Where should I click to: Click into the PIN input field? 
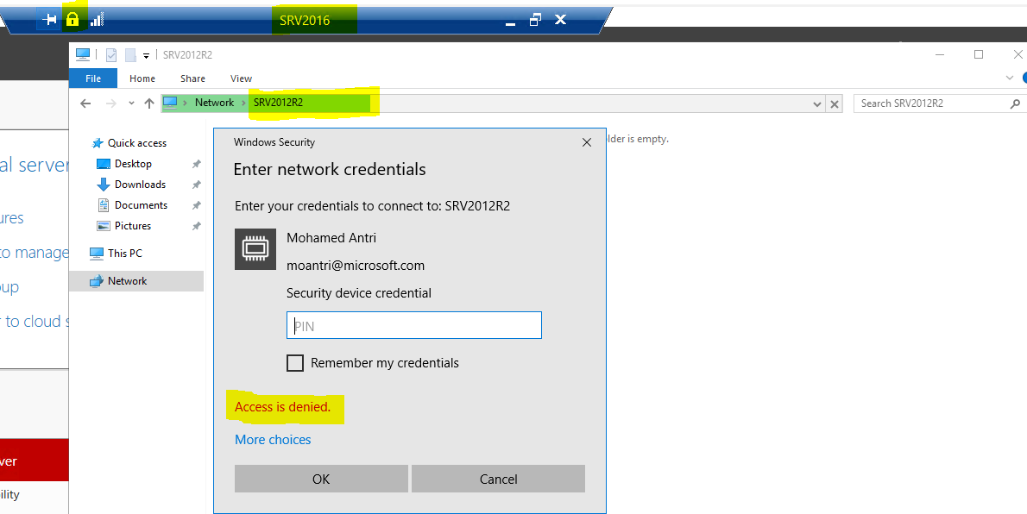click(x=413, y=326)
